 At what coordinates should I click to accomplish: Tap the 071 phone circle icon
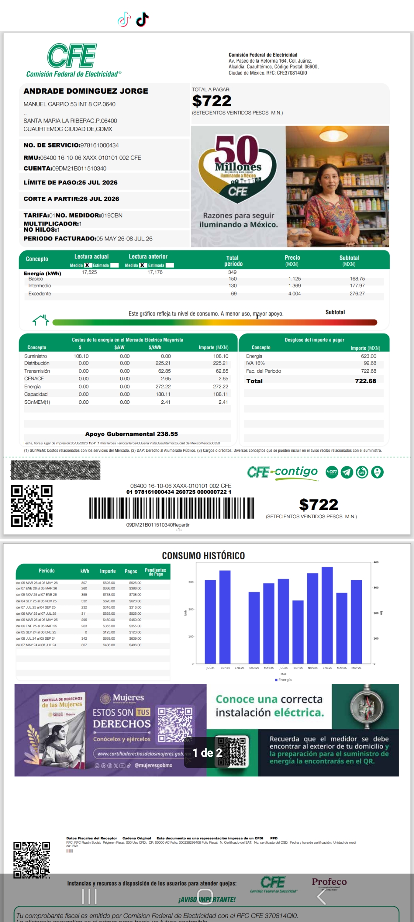pos(332,472)
